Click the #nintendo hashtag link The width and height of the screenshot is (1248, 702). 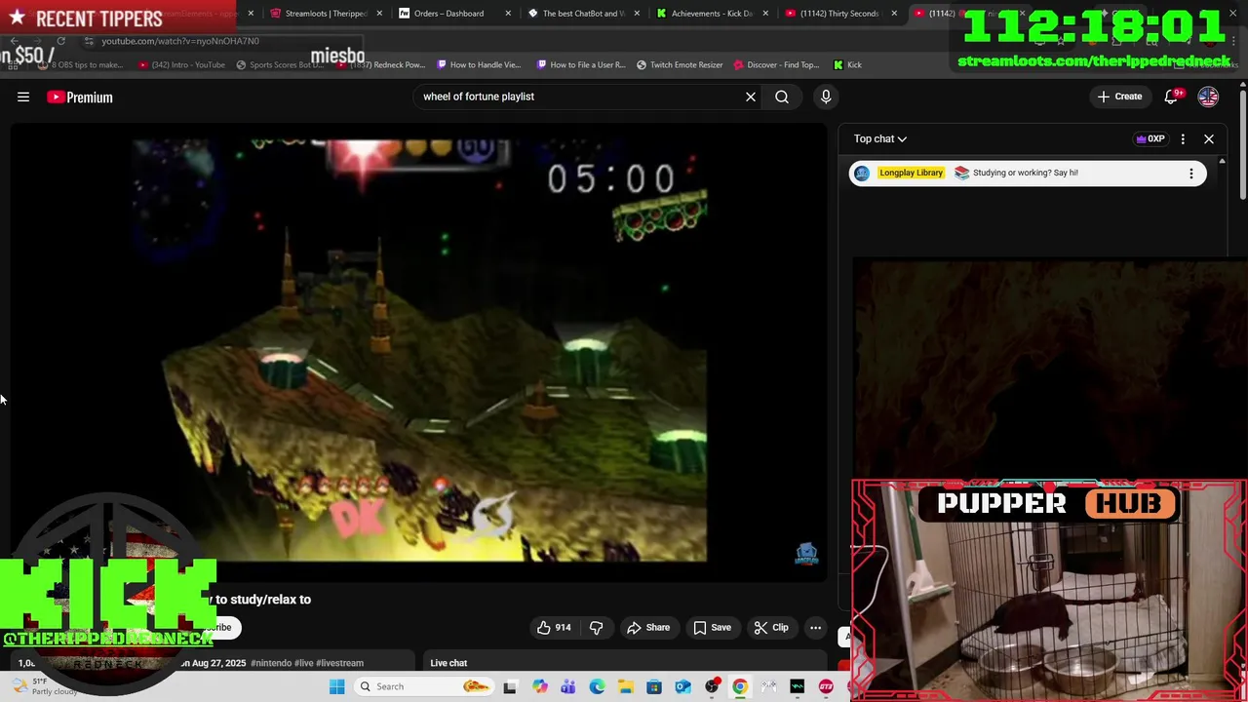271,663
